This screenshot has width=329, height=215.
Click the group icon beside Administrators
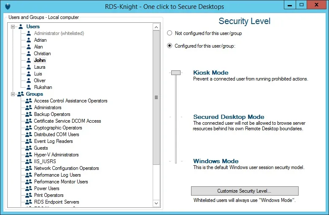[x=29, y=107]
